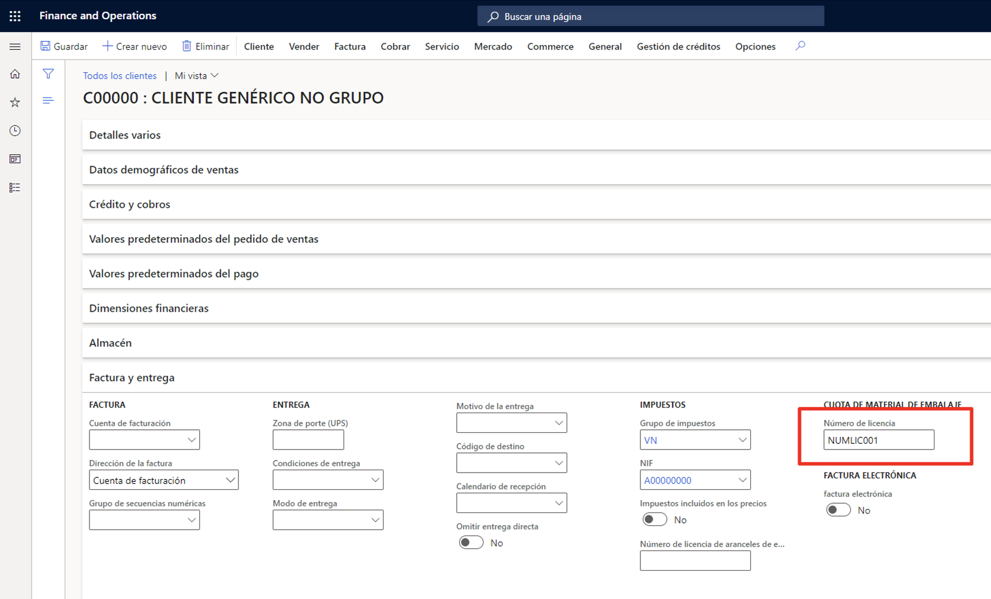Expand Dimensiones financieras section
The image size is (991, 599).
[537, 308]
